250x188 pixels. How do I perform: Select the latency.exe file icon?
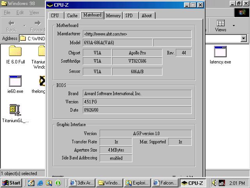220,52
